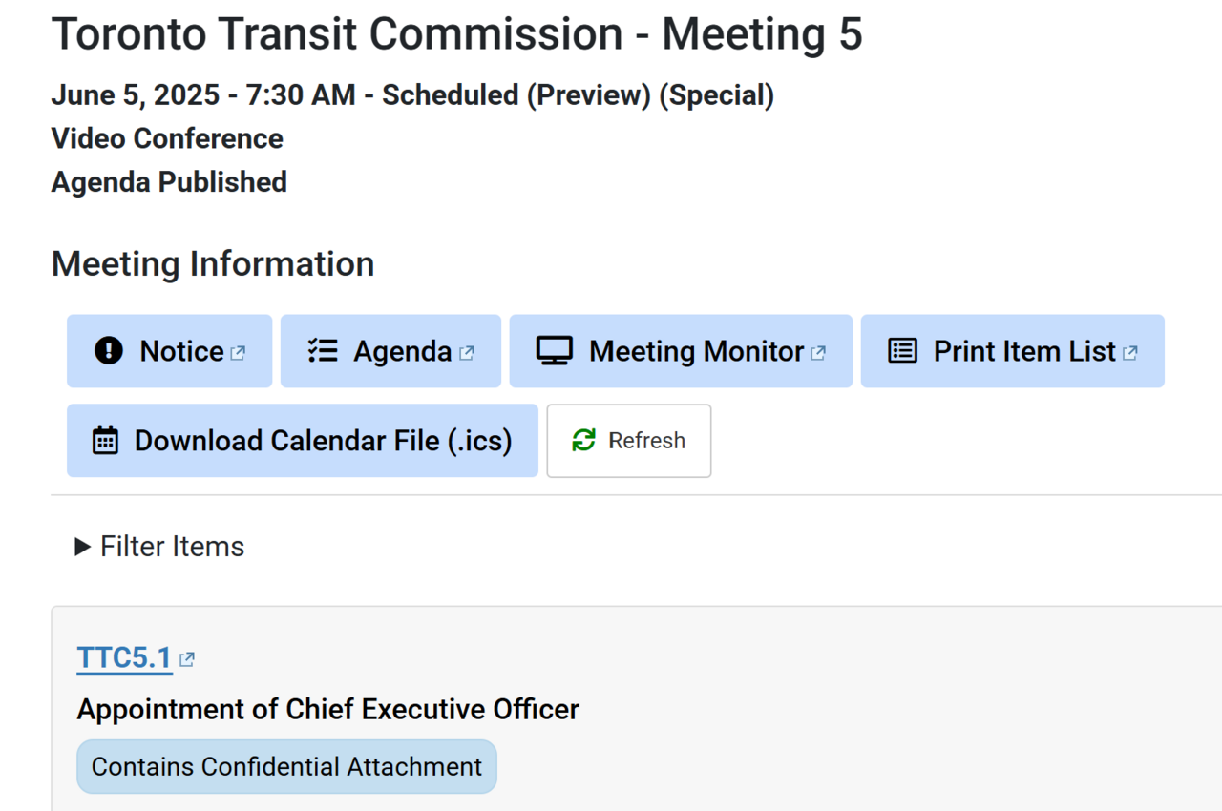Click the checklist icon on the Agenda button

pyautogui.click(x=323, y=351)
